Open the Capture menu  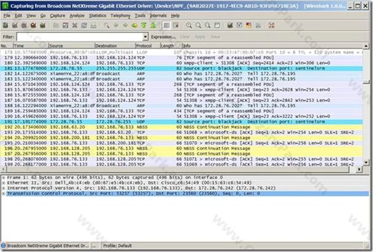57,16
